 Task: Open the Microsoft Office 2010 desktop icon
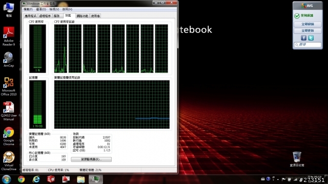coord(9,86)
